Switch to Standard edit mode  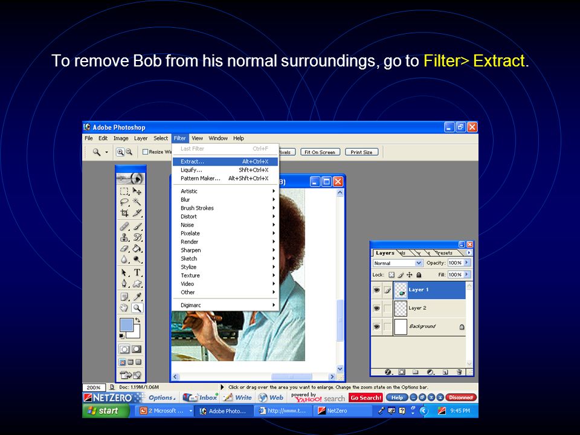coord(124,349)
